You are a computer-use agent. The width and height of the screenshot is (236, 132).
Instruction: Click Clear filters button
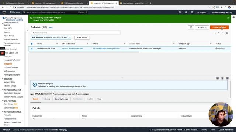[82, 37]
